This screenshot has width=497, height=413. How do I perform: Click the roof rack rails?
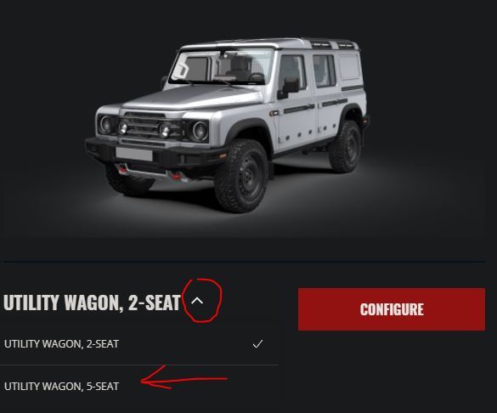click(x=331, y=43)
